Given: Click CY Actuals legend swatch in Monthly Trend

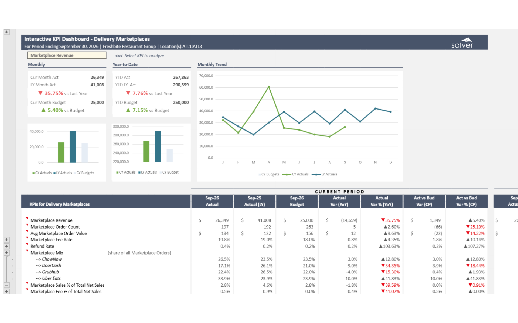Looking at the screenshot, I should pyautogui.click(x=287, y=174).
